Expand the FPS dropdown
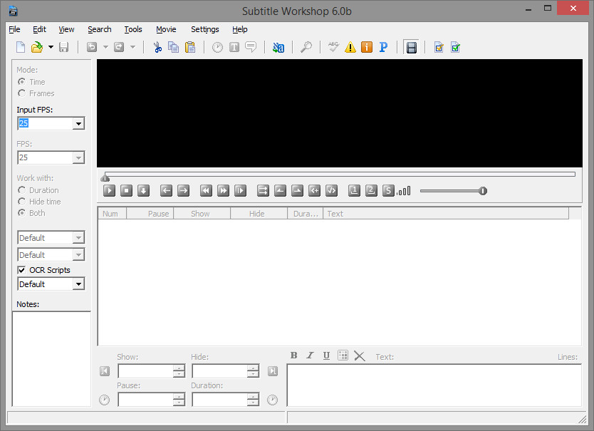The height and width of the screenshot is (431, 594). click(78, 157)
